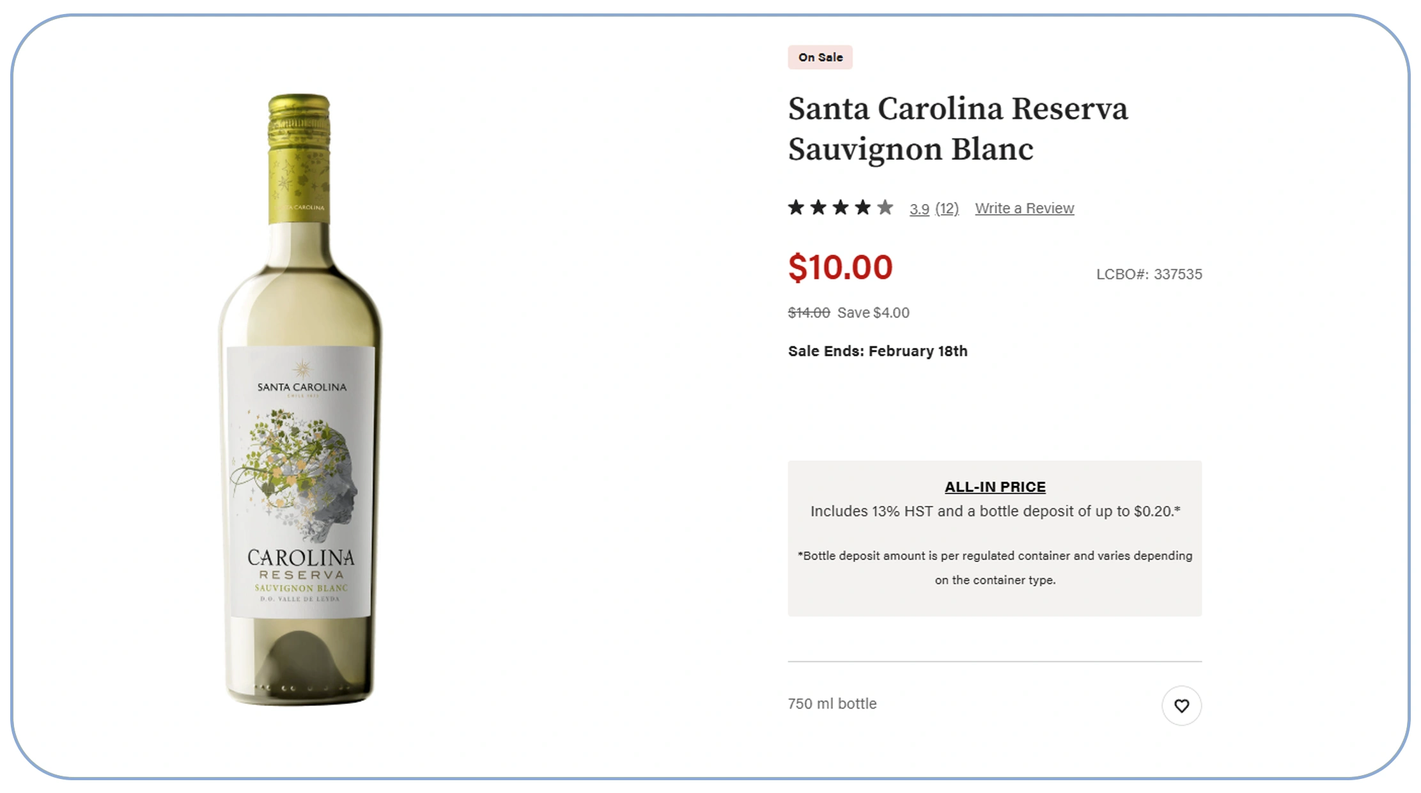Click the LCBO#: 337535 product number
1421x793 pixels.
(x=1149, y=274)
